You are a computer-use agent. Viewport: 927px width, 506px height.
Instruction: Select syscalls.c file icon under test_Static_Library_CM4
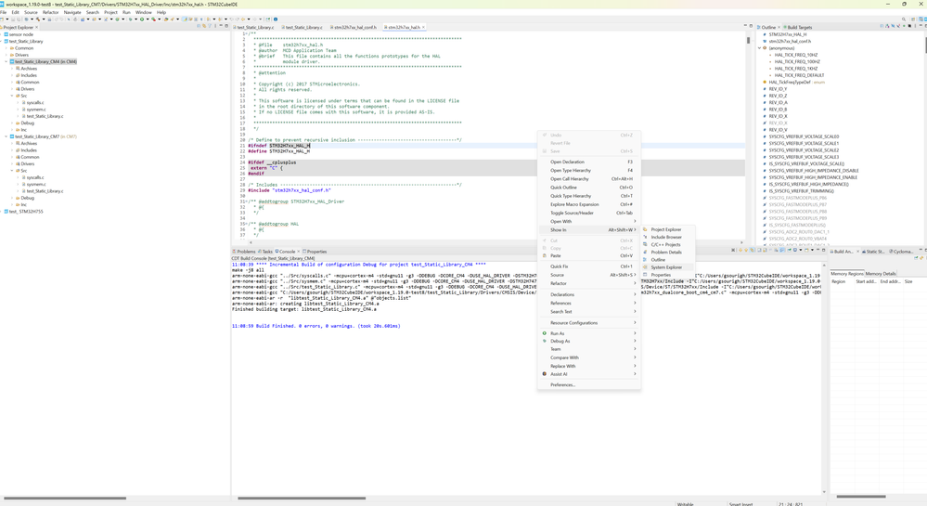pyautogui.click(x=23, y=103)
